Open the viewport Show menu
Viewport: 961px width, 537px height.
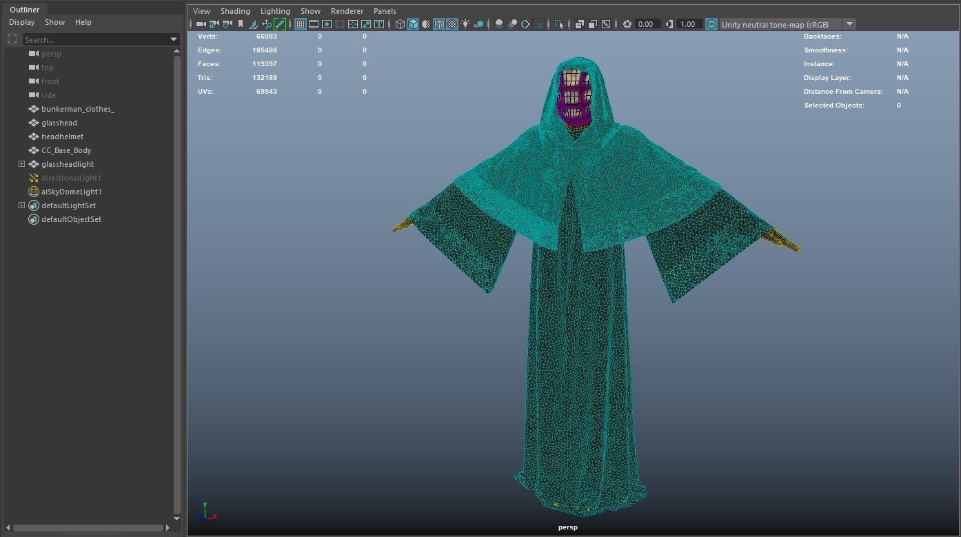click(x=310, y=11)
